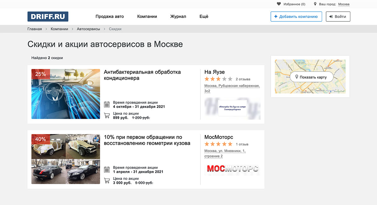Click the star rating for На Яузе

coord(218,79)
